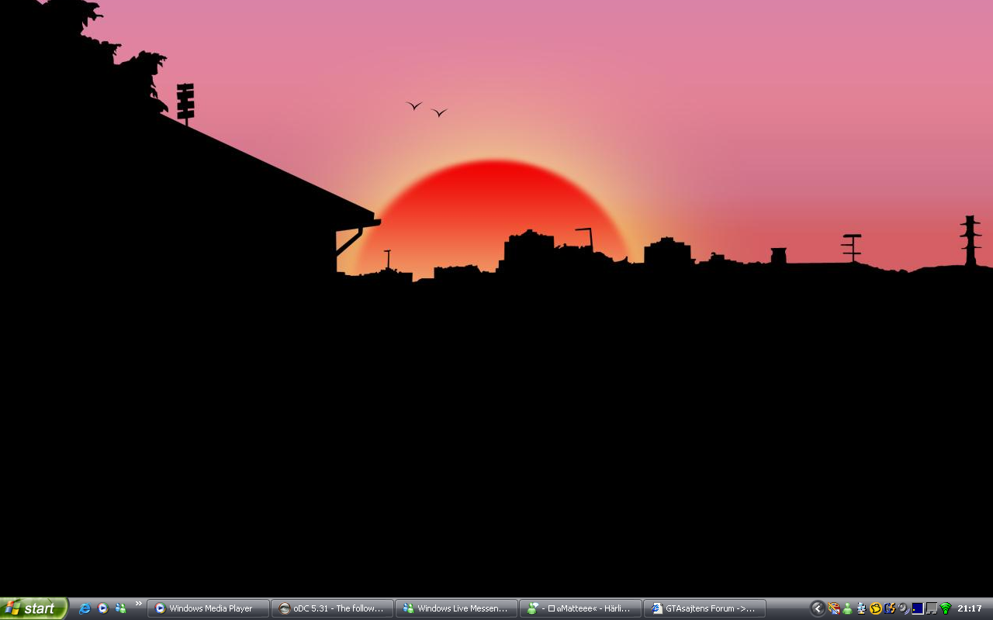
Task: Launch Internet Explorer from Quick Launch
Action: pyautogui.click(x=85, y=608)
